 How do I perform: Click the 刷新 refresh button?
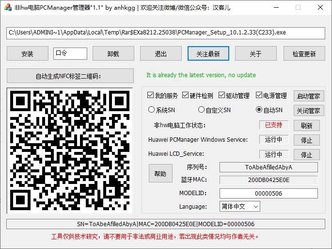click(307, 126)
